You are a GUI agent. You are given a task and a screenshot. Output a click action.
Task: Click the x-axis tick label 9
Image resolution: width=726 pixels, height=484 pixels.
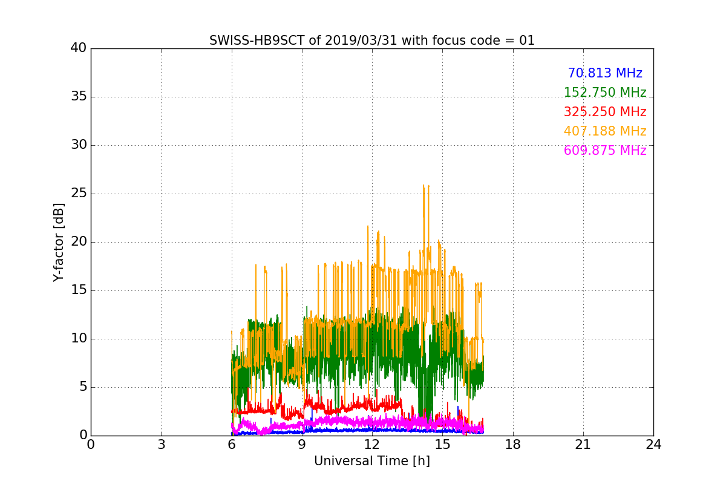[x=302, y=445]
